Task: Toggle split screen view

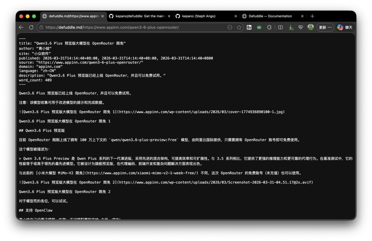Action: tap(280, 27)
